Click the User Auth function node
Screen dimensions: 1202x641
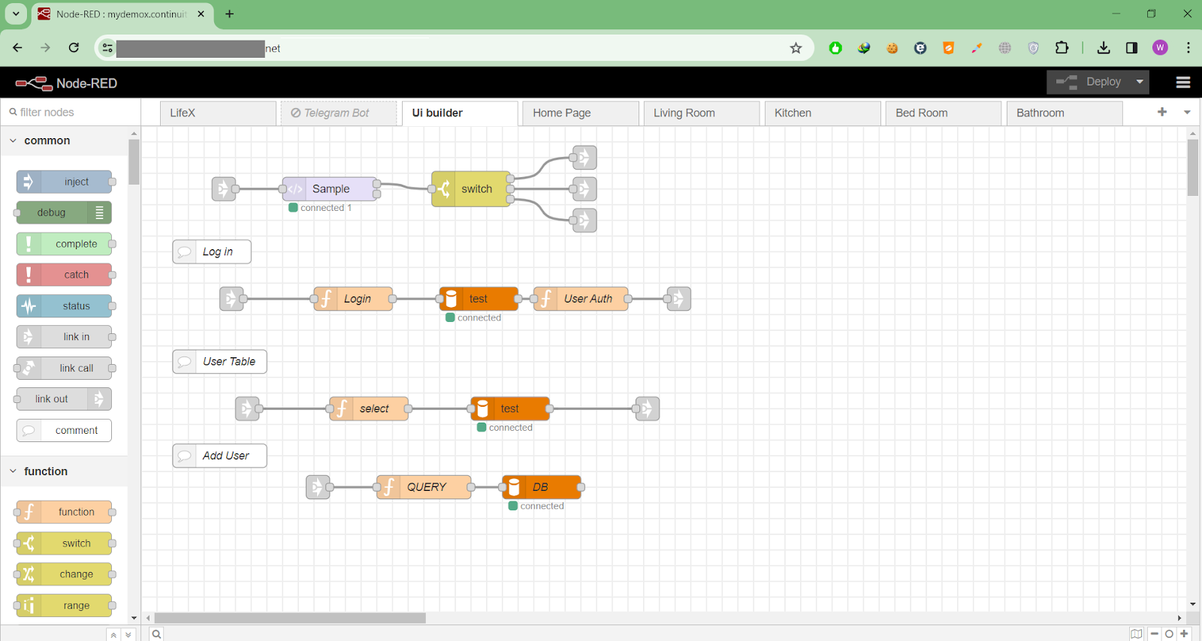[581, 299]
